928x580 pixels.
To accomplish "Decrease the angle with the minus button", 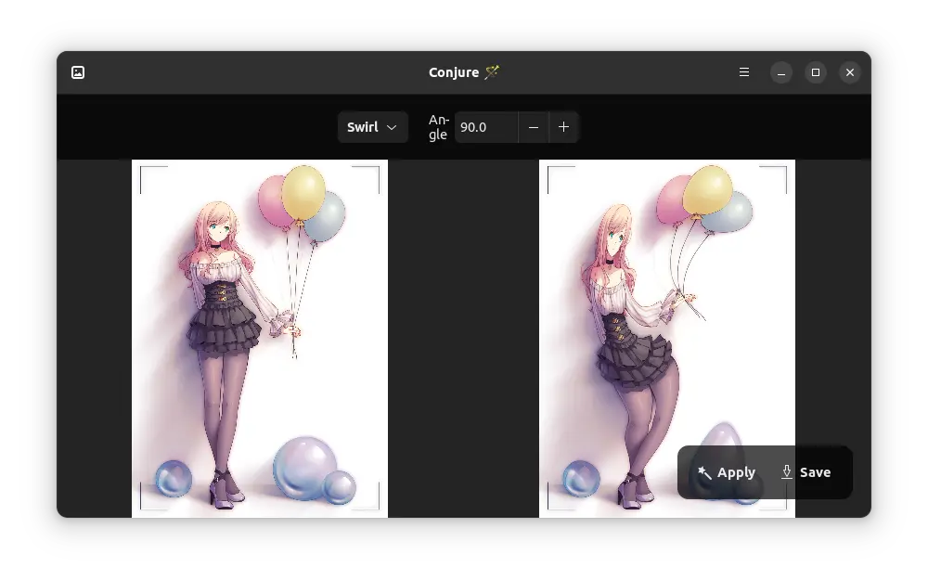I will click(x=533, y=127).
